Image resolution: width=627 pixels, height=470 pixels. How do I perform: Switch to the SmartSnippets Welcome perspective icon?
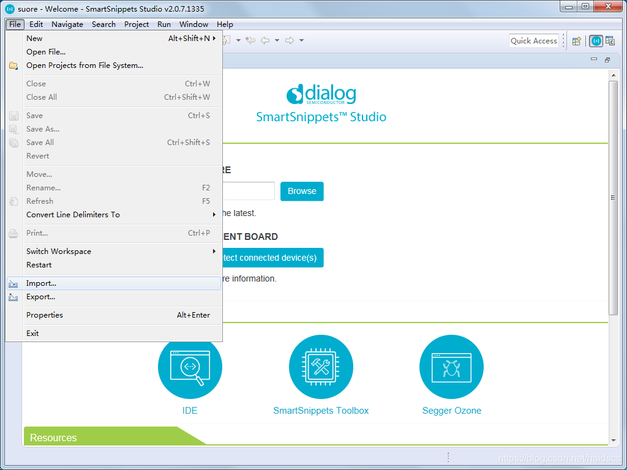pyautogui.click(x=596, y=41)
